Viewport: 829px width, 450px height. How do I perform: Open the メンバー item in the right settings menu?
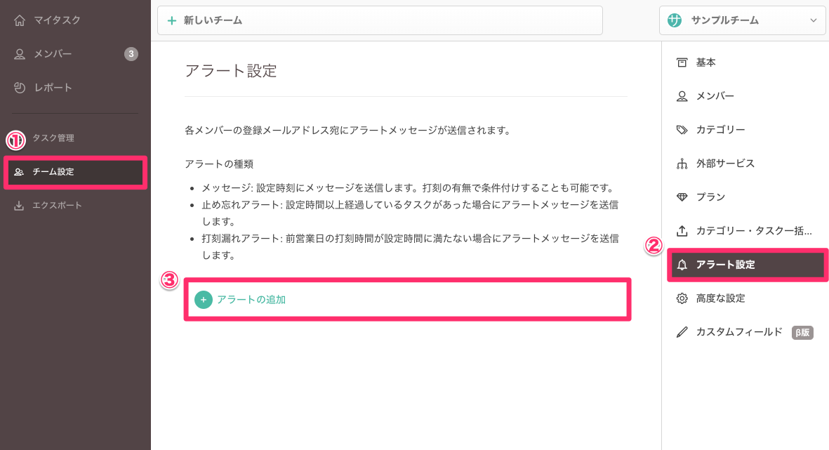[715, 96]
